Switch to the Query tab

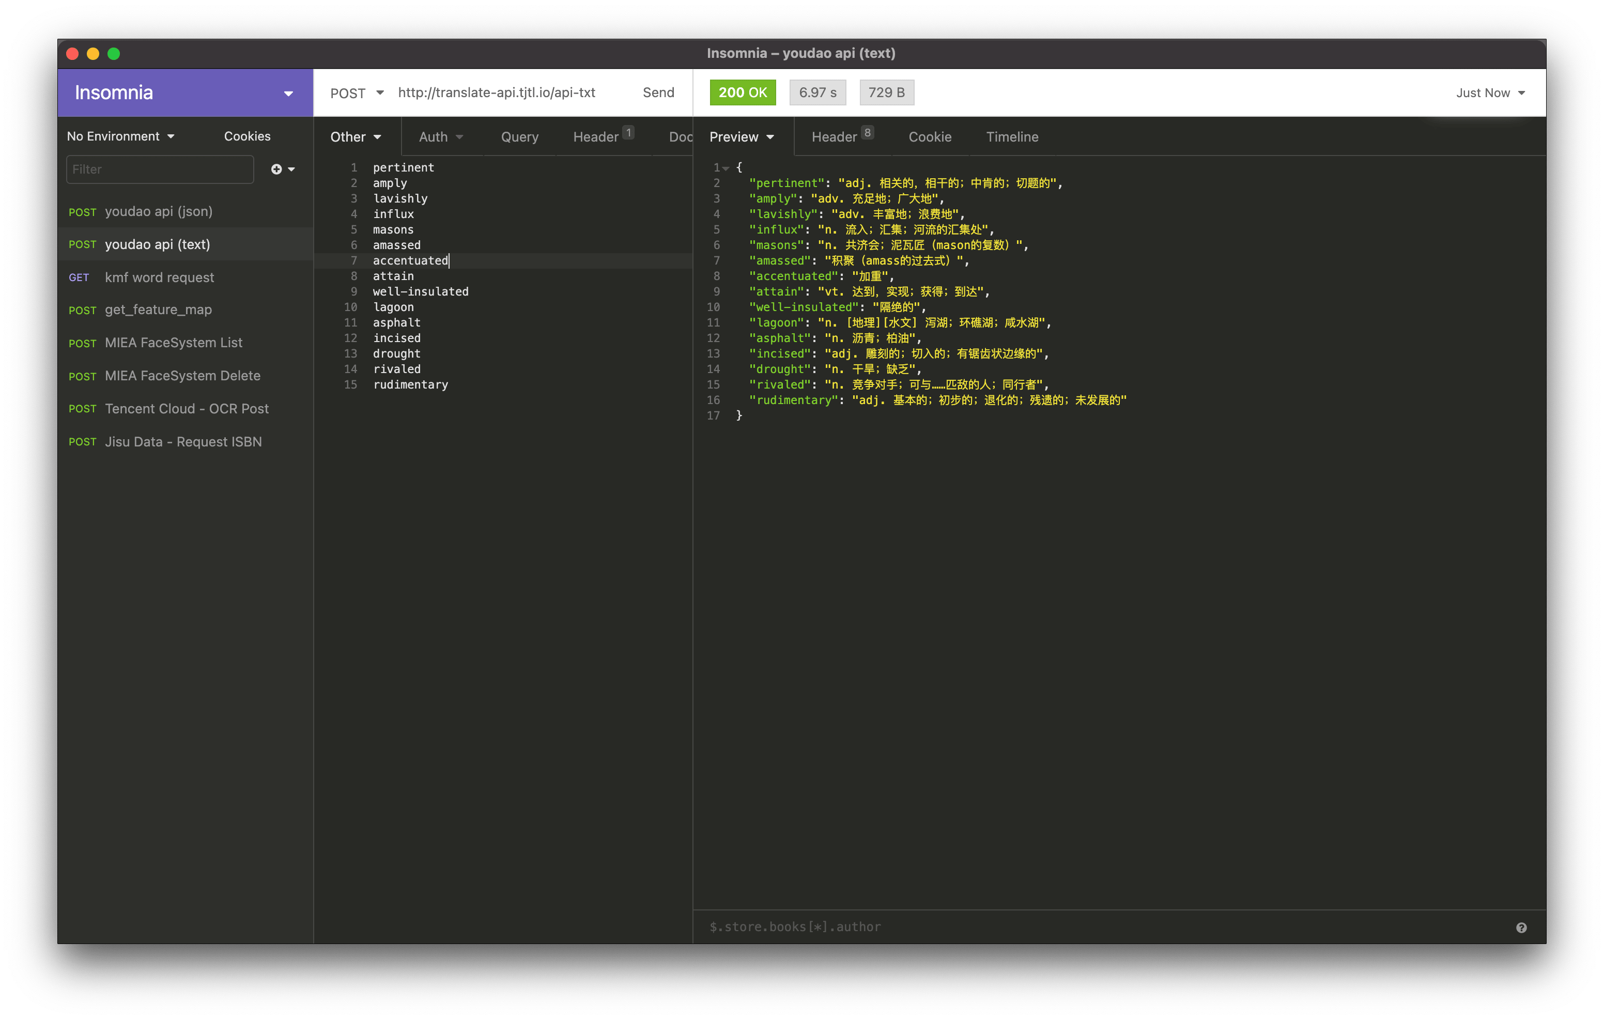point(519,137)
